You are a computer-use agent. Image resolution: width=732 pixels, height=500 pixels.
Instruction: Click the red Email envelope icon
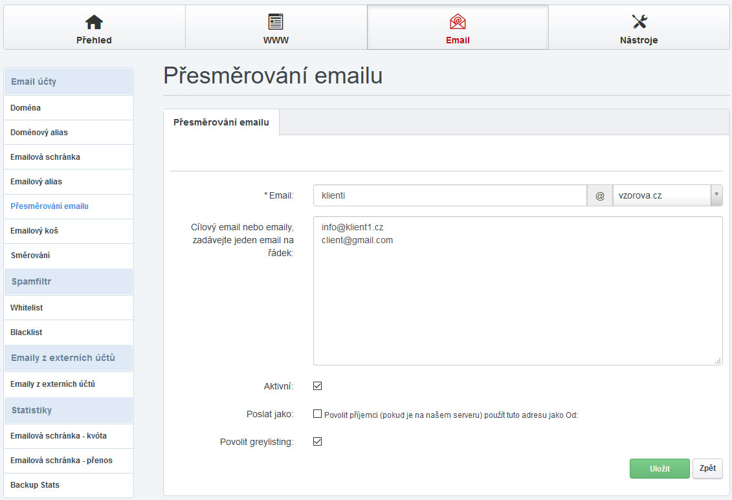tap(458, 22)
